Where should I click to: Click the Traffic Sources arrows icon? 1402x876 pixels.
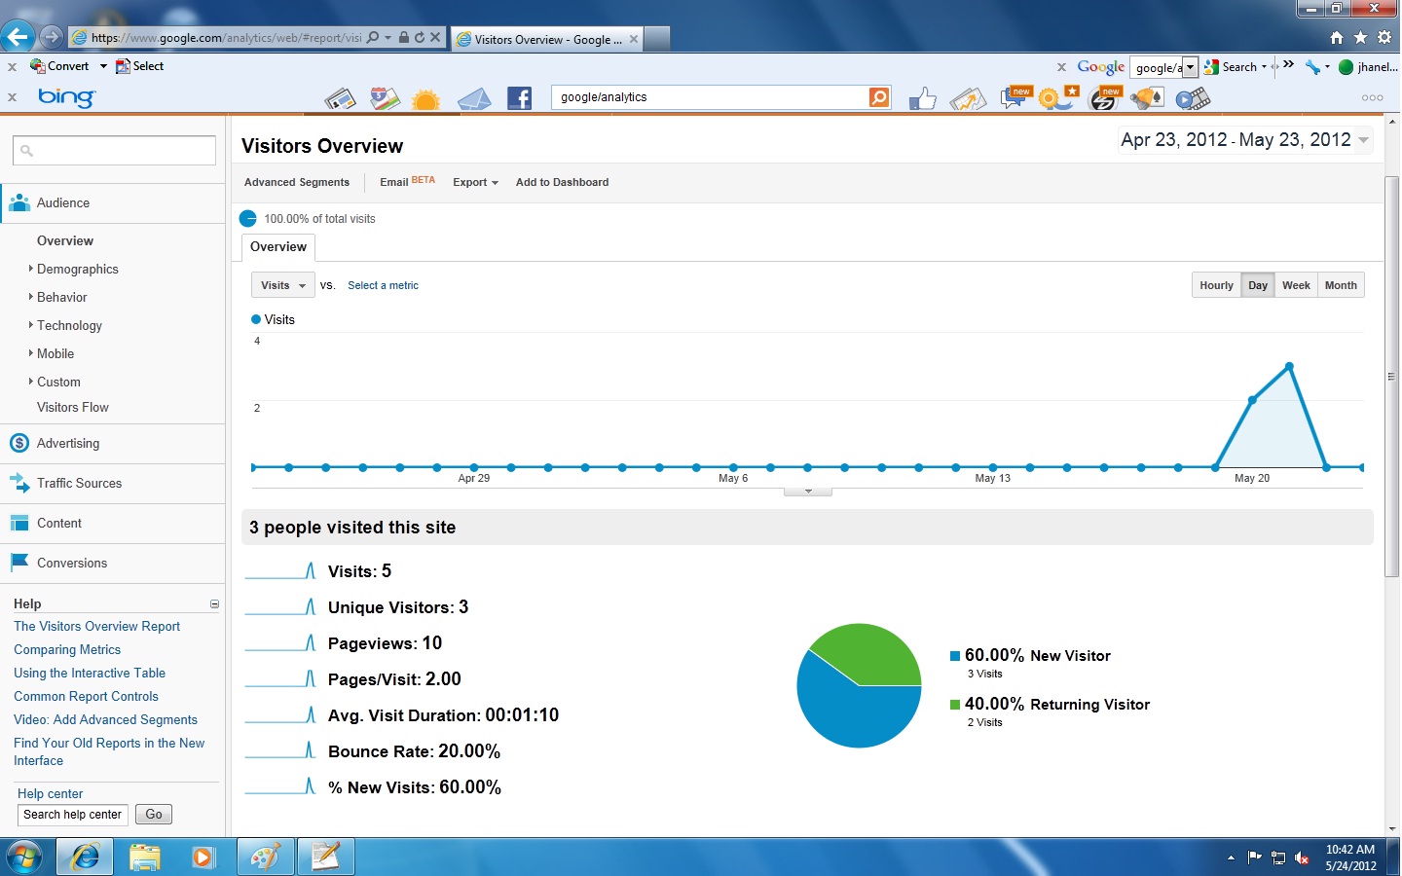tap(19, 483)
